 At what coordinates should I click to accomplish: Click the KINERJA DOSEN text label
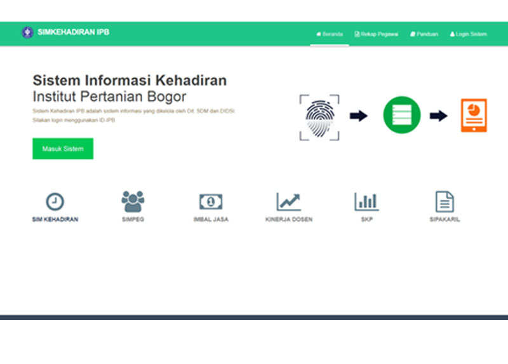click(288, 220)
